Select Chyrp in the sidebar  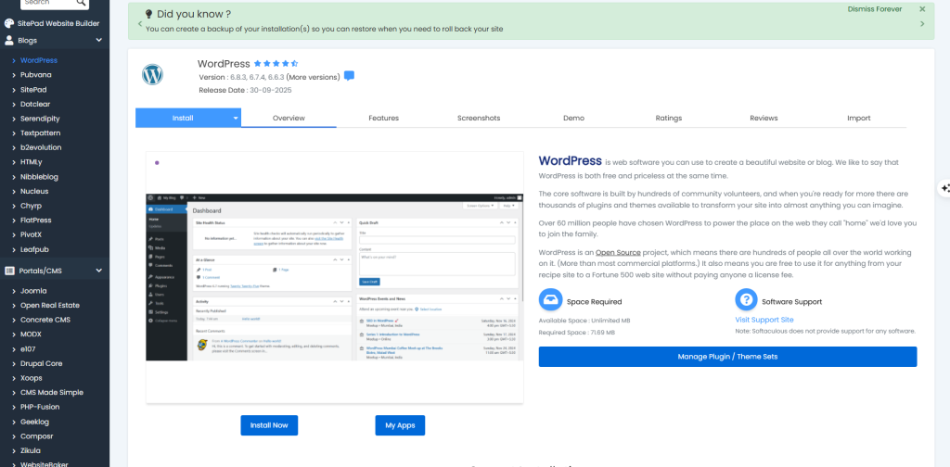pos(31,206)
